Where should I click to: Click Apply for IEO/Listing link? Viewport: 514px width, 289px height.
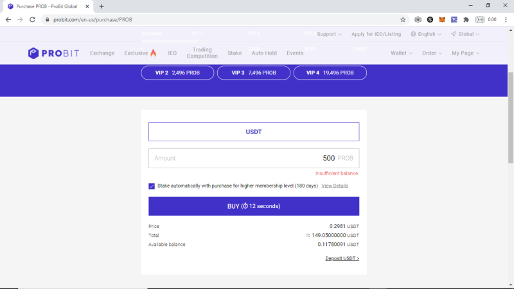tap(376, 34)
